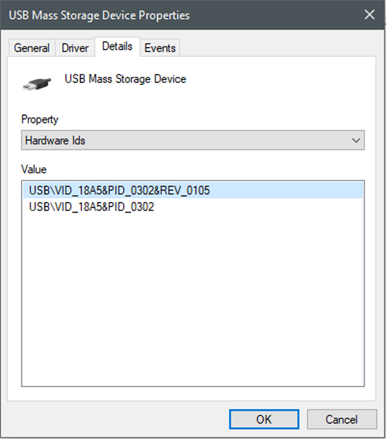The image size is (386, 439).
Task: Click the USB Mass Storage Device name label
Action: tap(125, 79)
